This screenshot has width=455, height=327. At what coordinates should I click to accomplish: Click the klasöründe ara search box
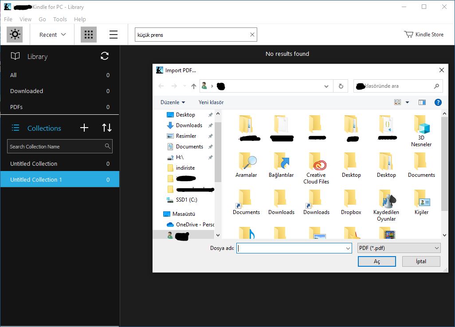(x=398, y=86)
